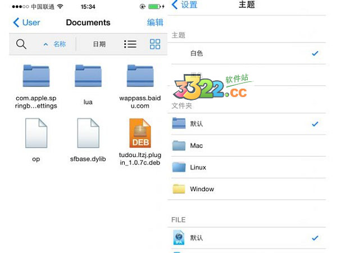Tap the tudou.ltzj.plugin_1.0.7c.deb file name
337x253 pixels.
click(140, 159)
